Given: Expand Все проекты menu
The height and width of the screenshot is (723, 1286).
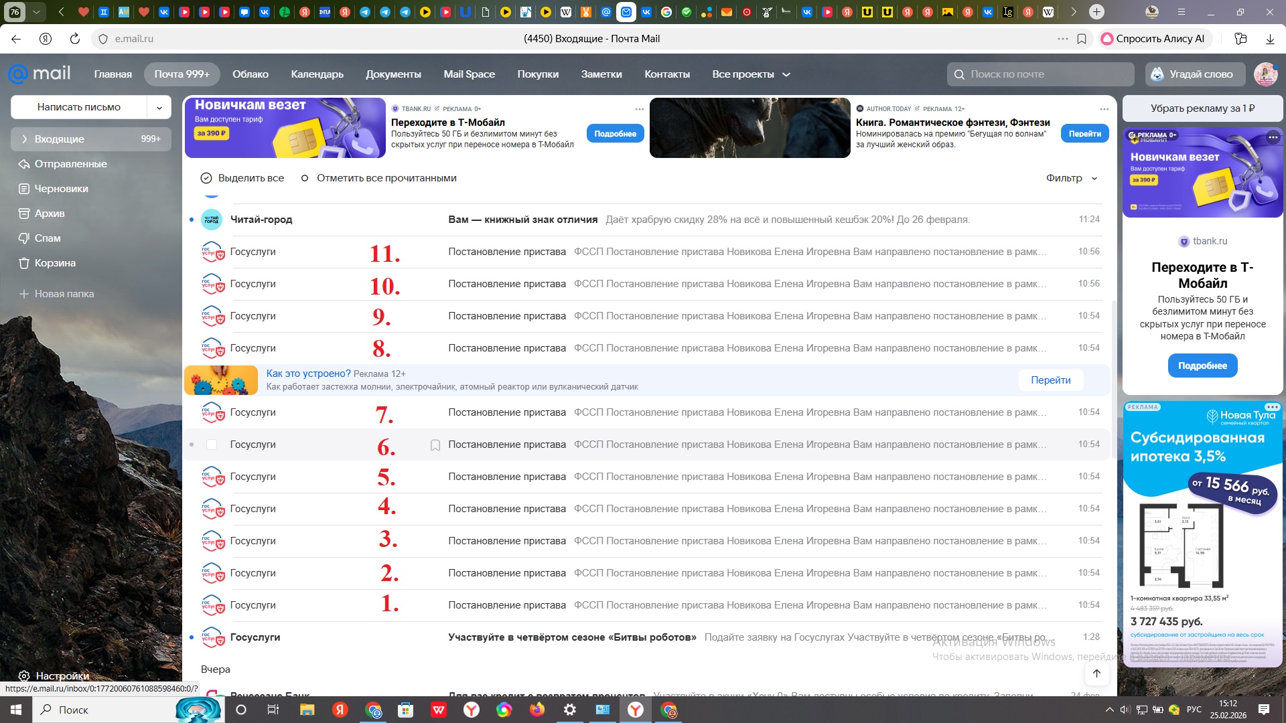Looking at the screenshot, I should point(751,74).
